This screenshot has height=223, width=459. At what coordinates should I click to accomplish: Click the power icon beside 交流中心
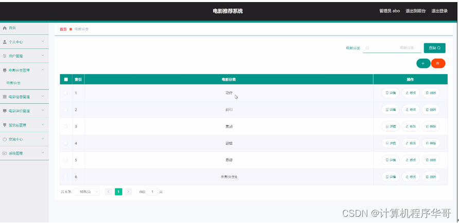[x=5, y=140]
